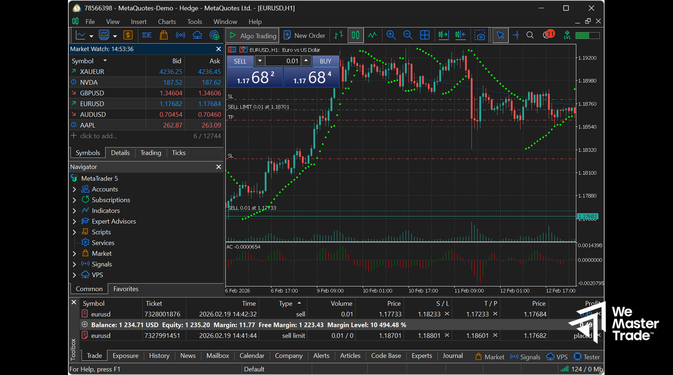Close the Toolbox panel
Screen dimensions: 673x375
(x=74, y=303)
